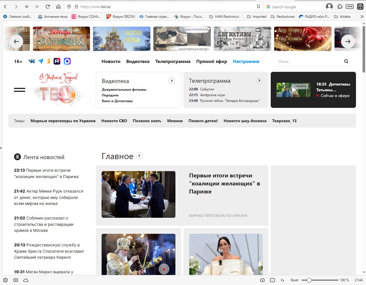Open Микки Рурк news item in feed
The height and width of the screenshot is (285, 366).
[x=49, y=197]
